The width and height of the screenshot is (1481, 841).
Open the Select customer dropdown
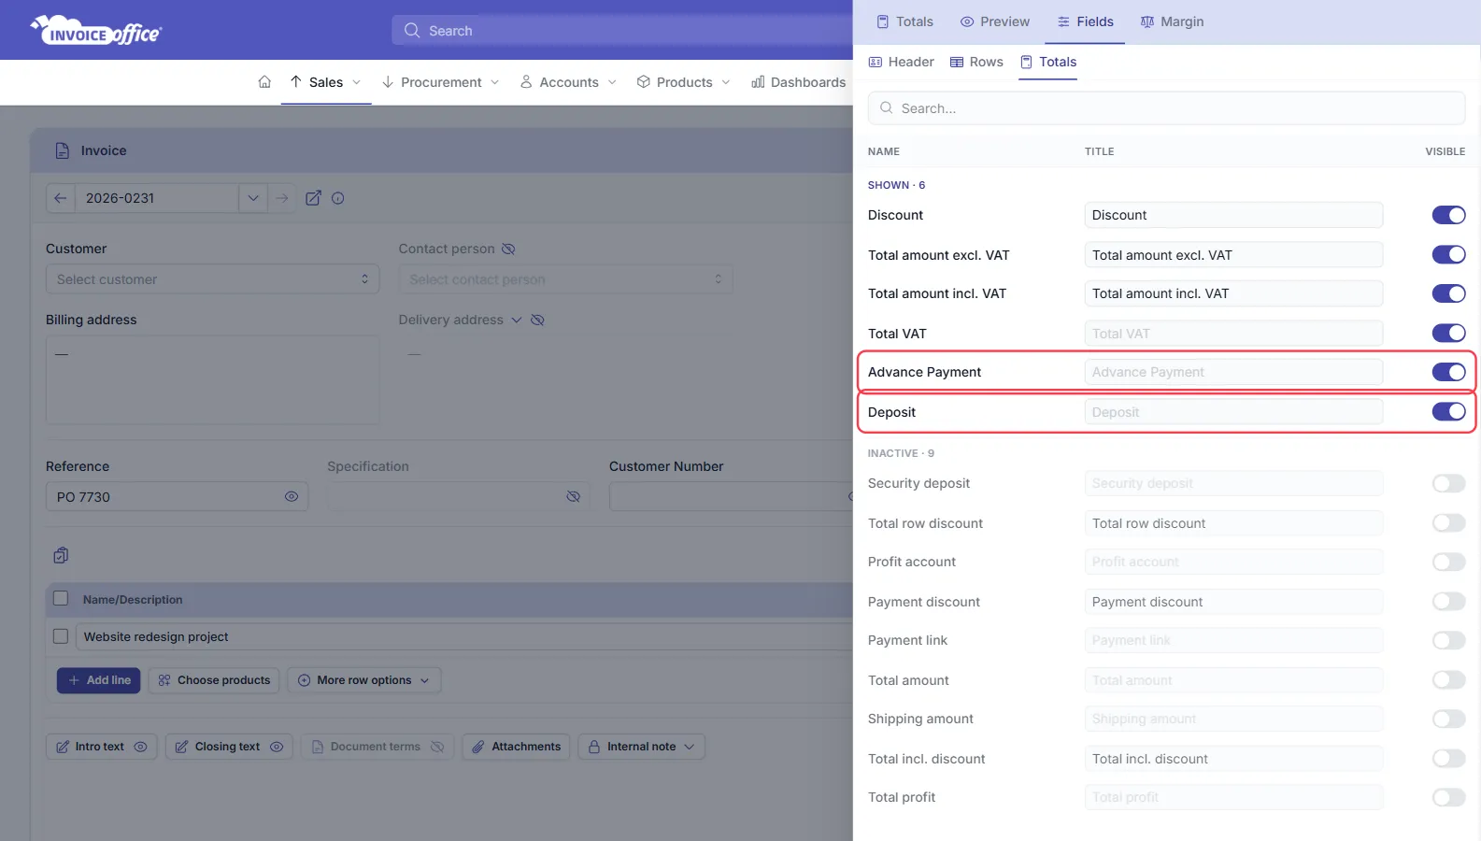click(x=212, y=279)
